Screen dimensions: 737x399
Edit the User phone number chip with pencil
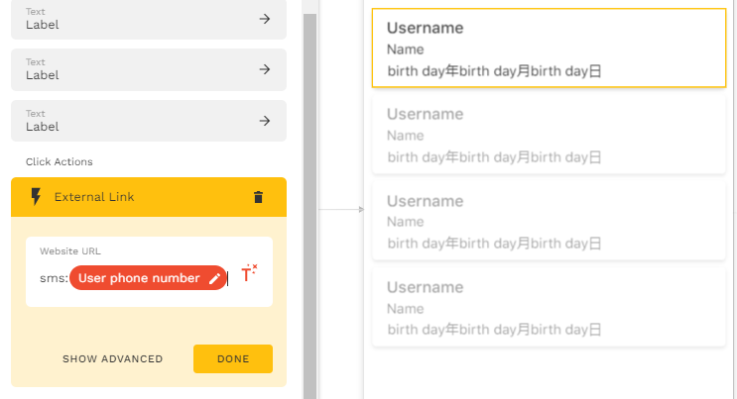pos(215,278)
